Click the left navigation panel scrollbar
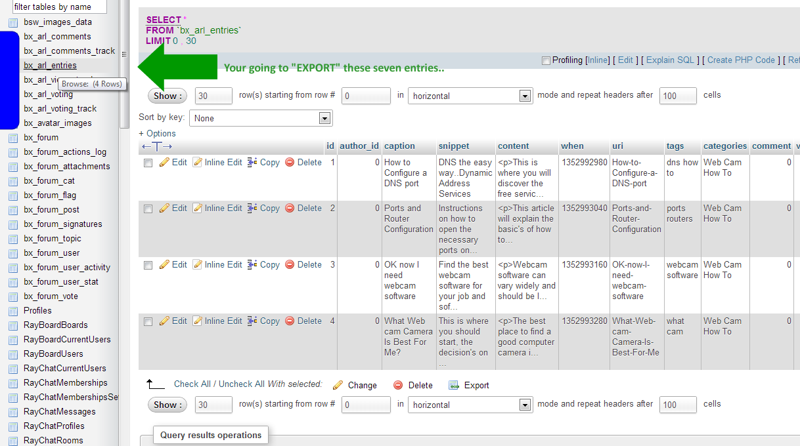The image size is (800, 446). point(125,66)
